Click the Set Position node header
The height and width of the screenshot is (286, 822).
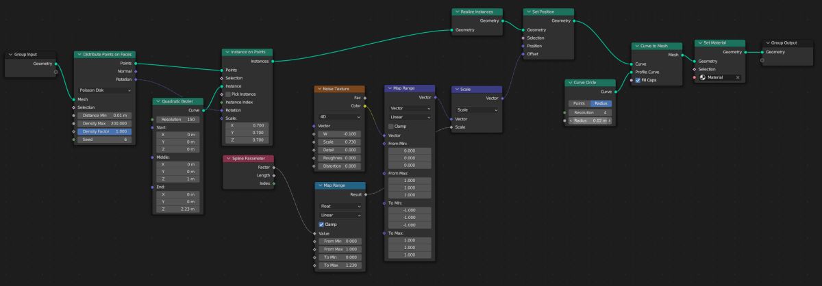(x=549, y=12)
